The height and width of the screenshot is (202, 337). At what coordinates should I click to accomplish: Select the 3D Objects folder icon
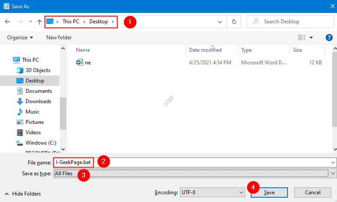(x=20, y=70)
